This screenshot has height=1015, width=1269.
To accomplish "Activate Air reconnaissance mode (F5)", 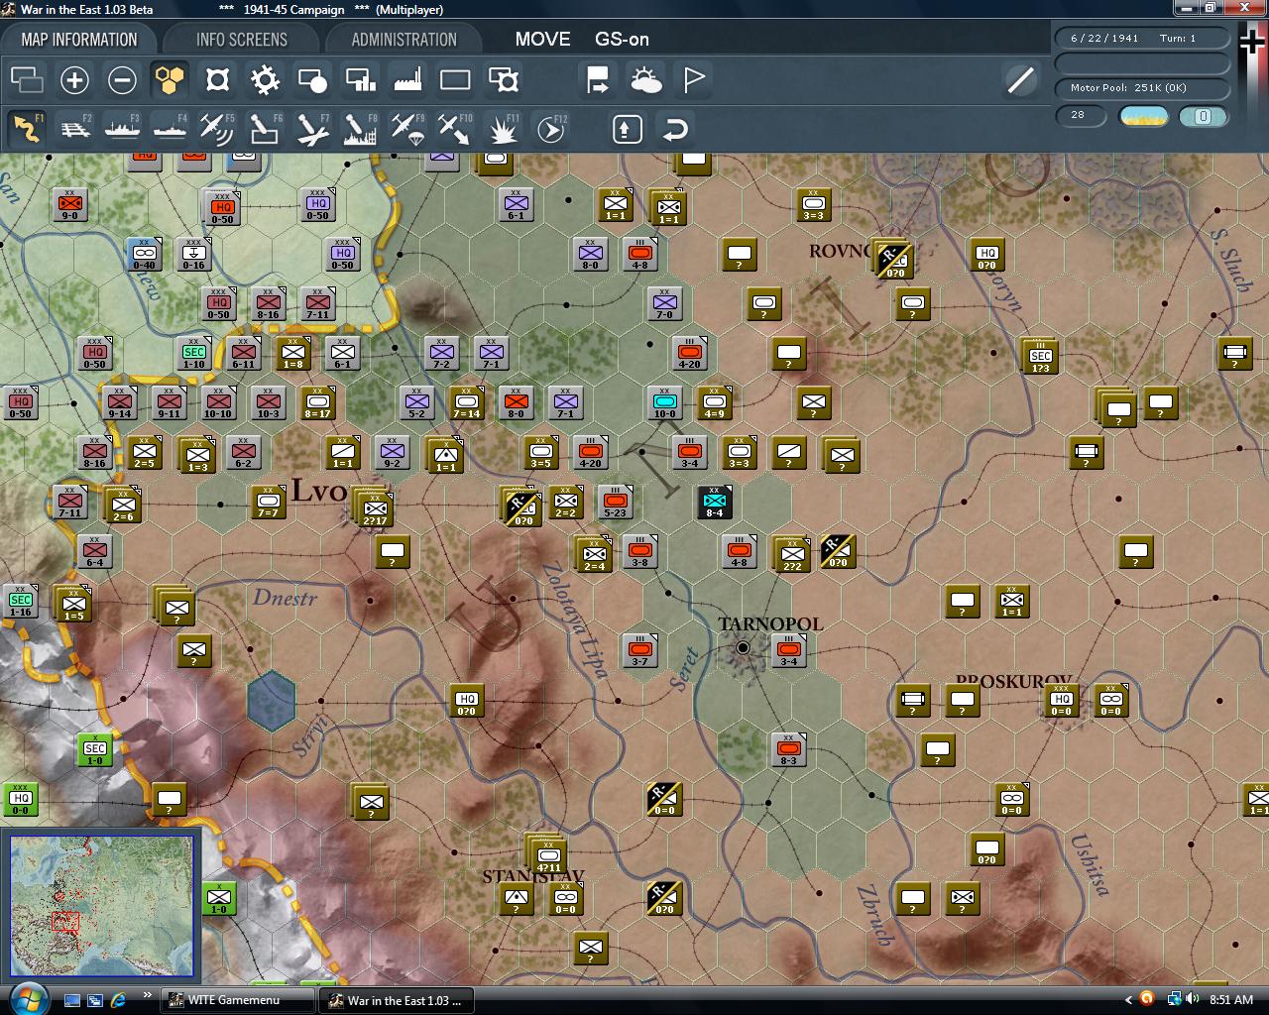I will click(216, 128).
